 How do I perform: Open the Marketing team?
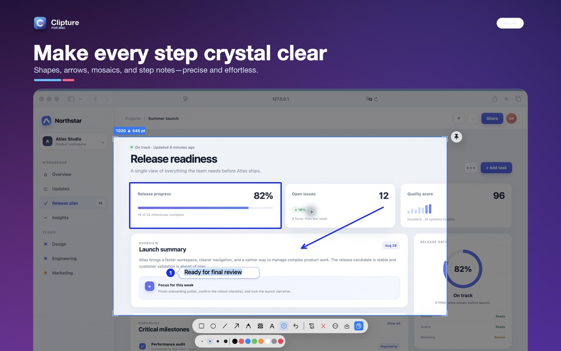74,273
